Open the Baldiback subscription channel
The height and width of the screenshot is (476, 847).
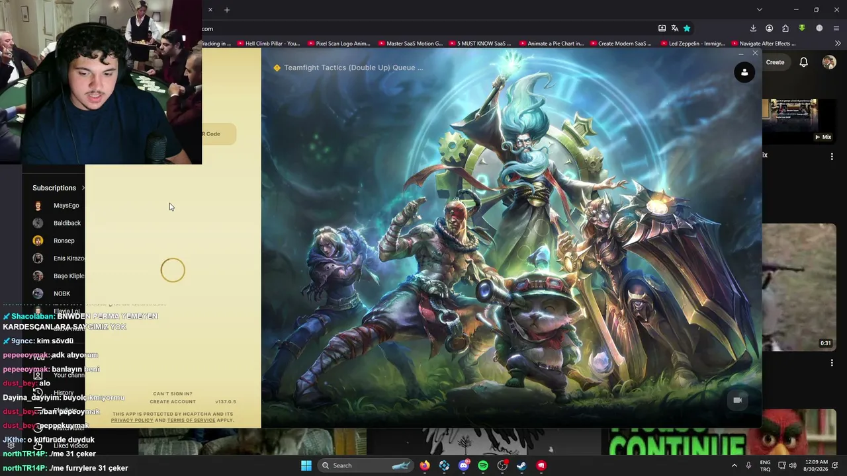tap(58, 223)
